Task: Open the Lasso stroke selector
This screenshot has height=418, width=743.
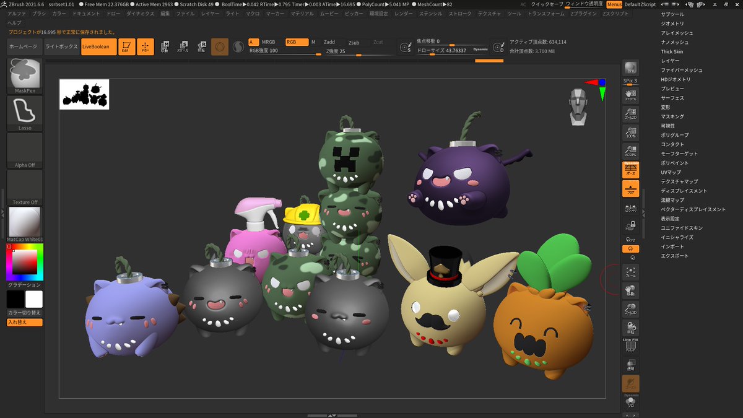Action: click(25, 113)
